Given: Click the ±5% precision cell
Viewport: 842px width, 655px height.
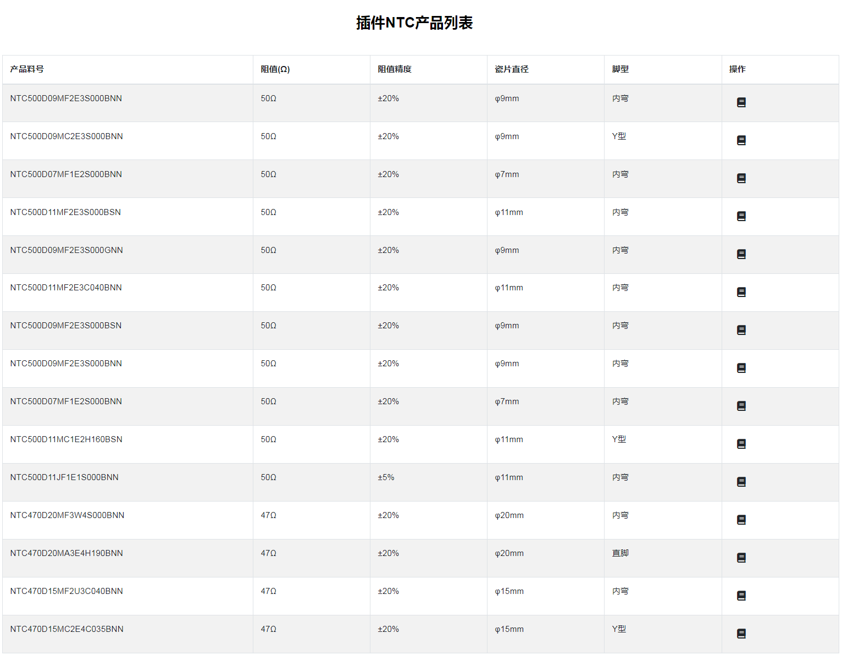Looking at the screenshot, I should [386, 477].
